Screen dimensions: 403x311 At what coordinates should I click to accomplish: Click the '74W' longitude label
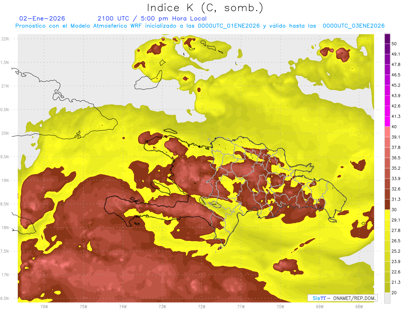pyautogui.click(x=123, y=306)
